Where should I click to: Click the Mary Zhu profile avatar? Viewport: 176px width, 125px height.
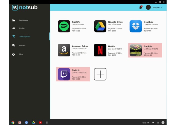(148, 7)
